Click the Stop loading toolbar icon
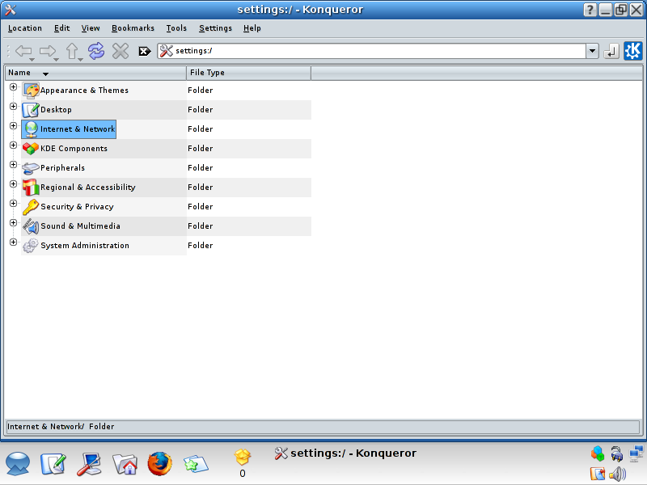 click(x=121, y=52)
